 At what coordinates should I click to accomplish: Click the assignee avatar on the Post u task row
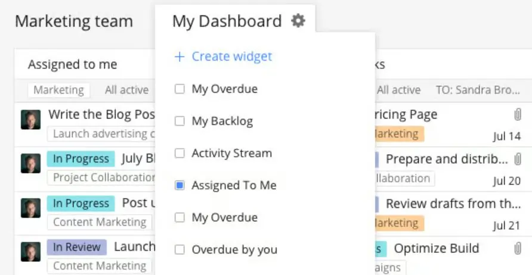30,208
